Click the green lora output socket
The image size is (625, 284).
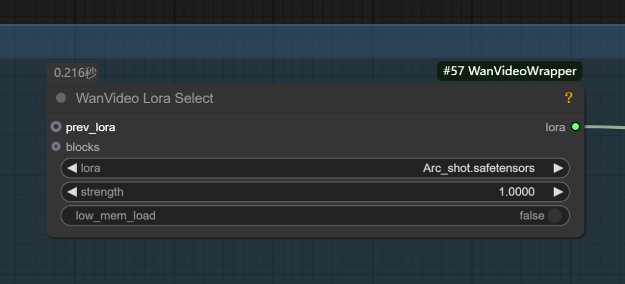(x=575, y=127)
